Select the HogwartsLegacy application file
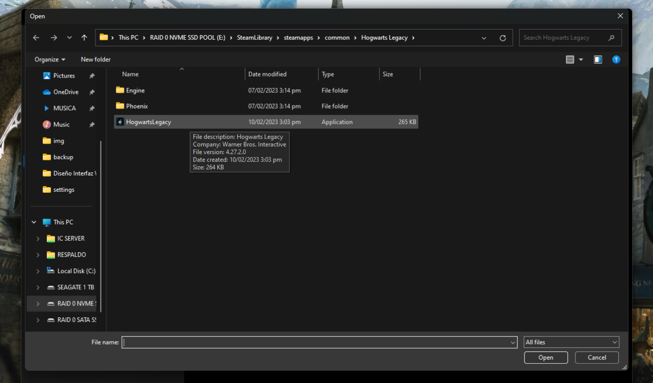The height and width of the screenshot is (383, 653). [148, 122]
